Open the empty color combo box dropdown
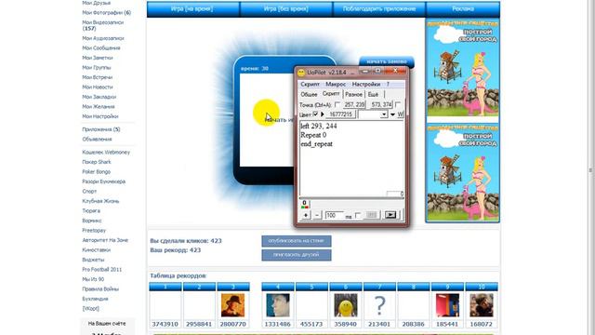This screenshot has width=595, height=335. pos(384,114)
